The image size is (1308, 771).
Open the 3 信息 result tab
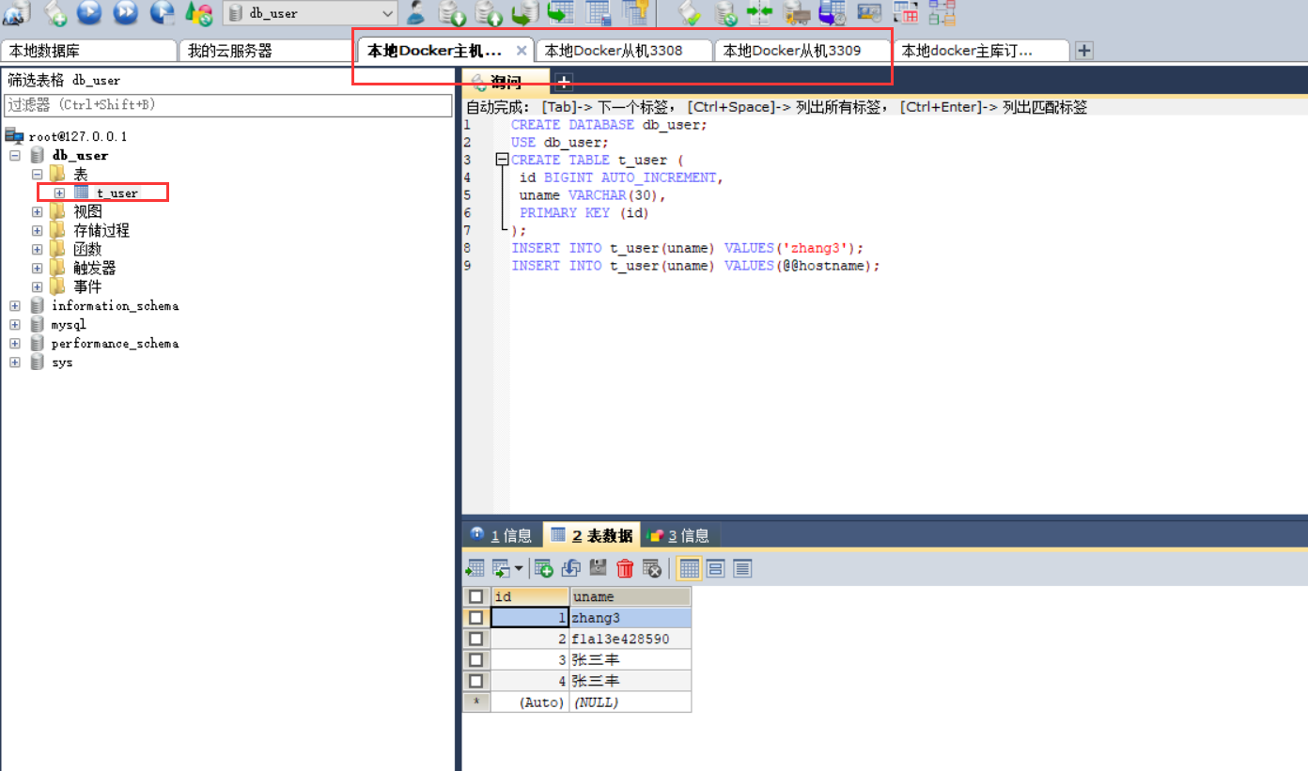(679, 535)
